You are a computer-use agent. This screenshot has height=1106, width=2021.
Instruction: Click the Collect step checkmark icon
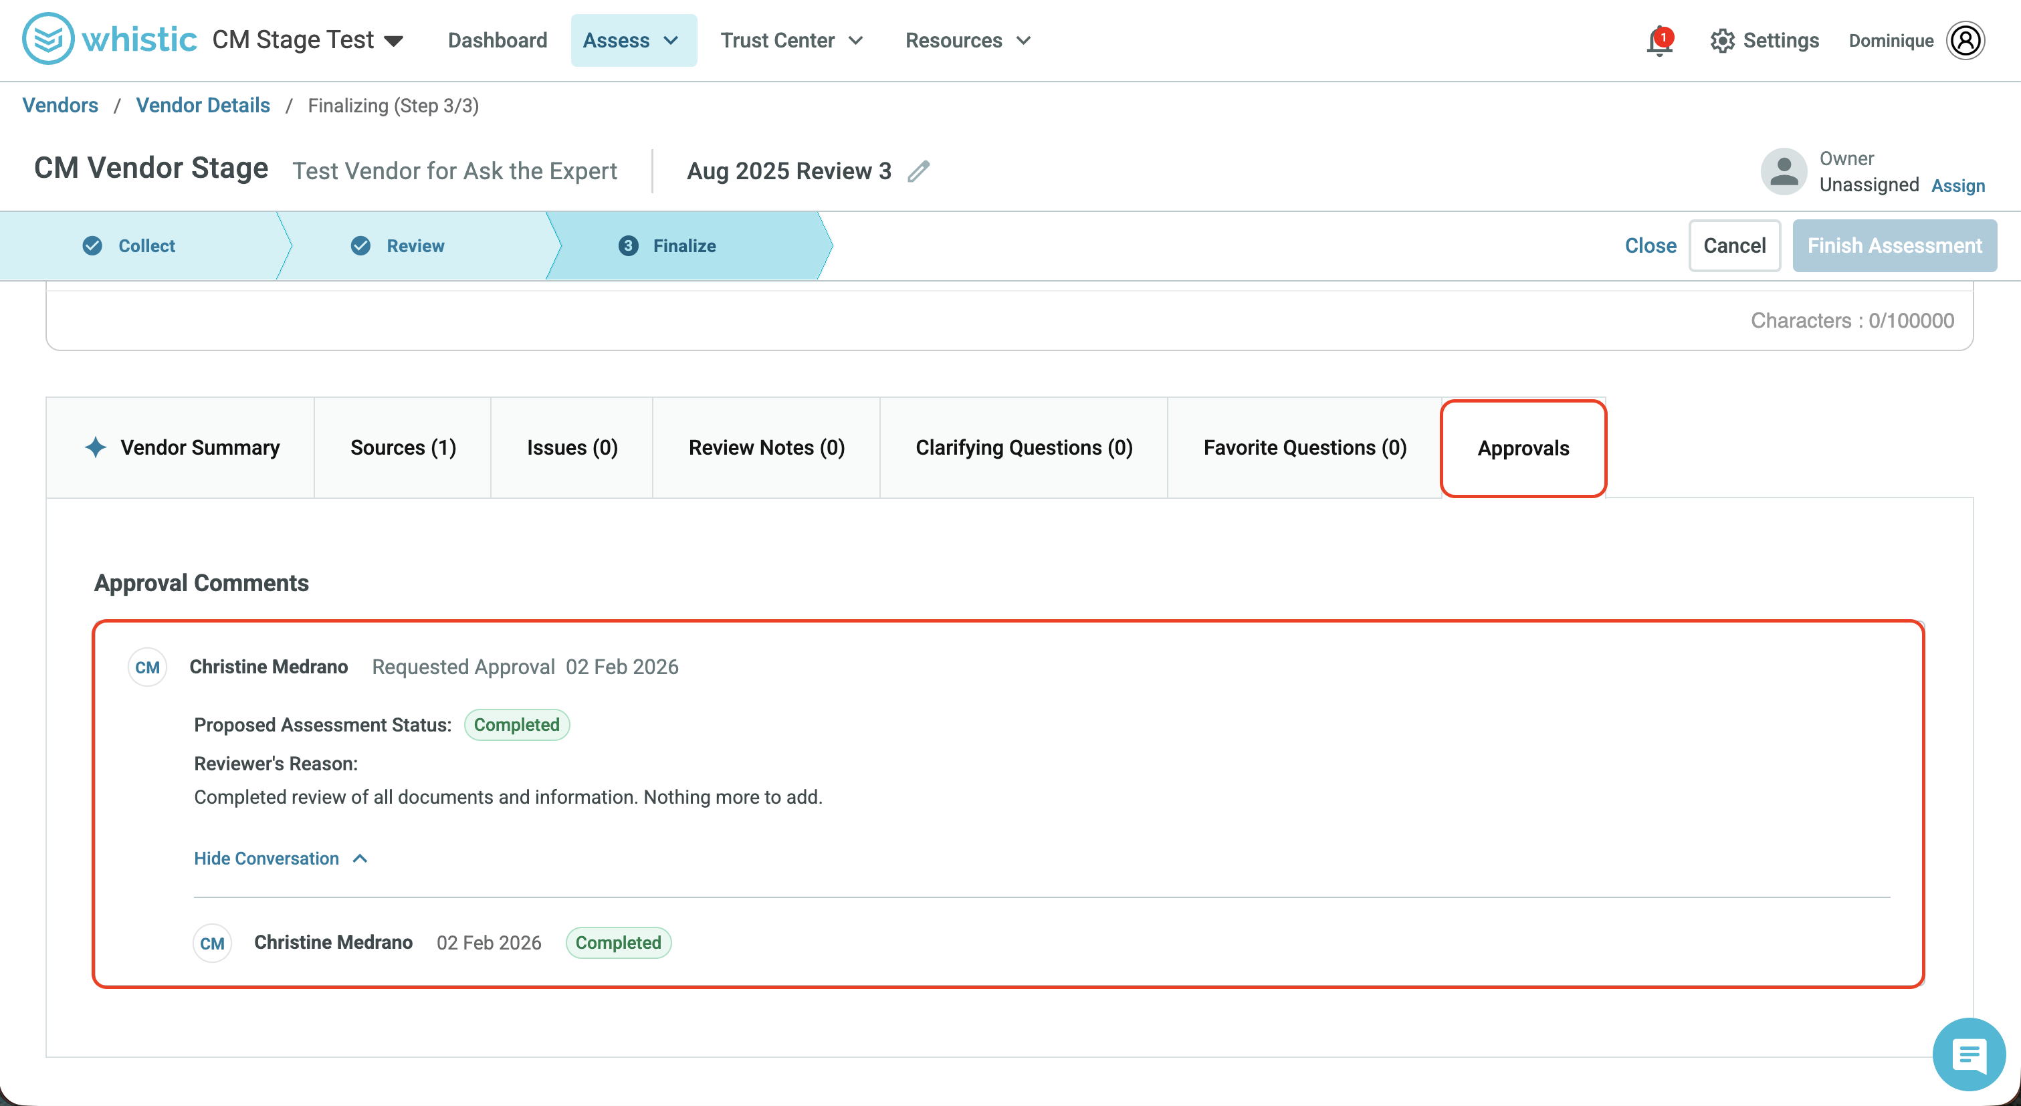[92, 245]
